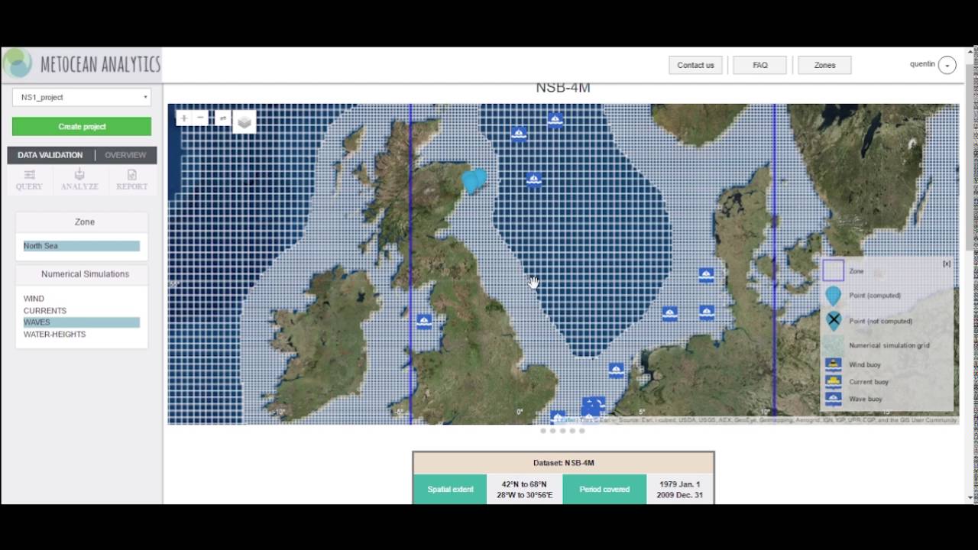This screenshot has width=978, height=550.
Task: Select WAVES numerical simulation
Action: 82,322
